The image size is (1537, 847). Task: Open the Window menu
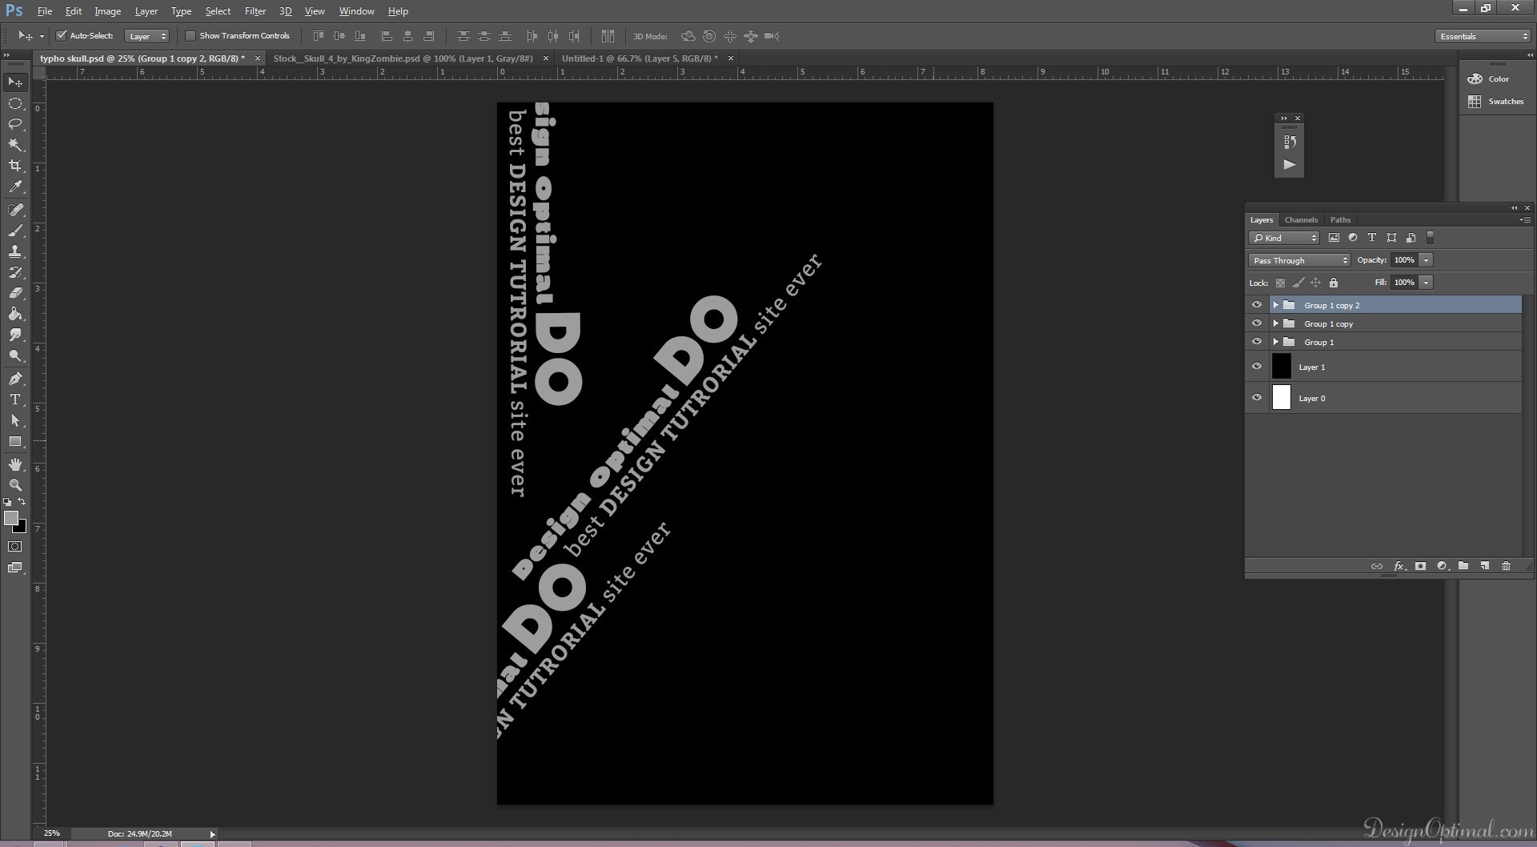(x=356, y=11)
